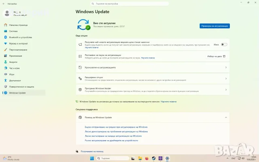
Task: Open Firefox from the taskbar
Action: point(147,158)
